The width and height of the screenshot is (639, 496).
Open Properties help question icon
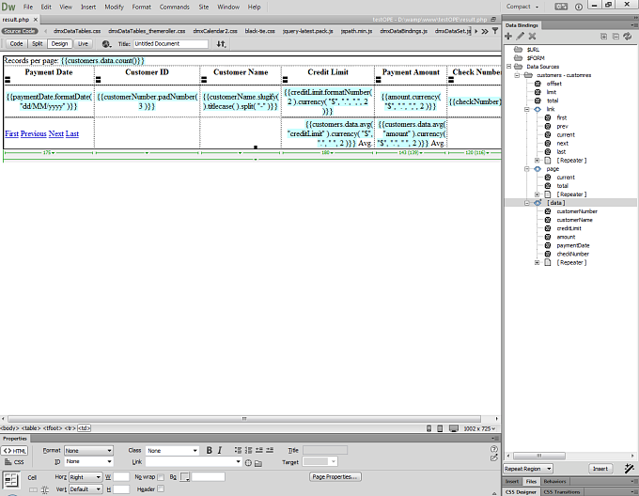click(x=494, y=449)
